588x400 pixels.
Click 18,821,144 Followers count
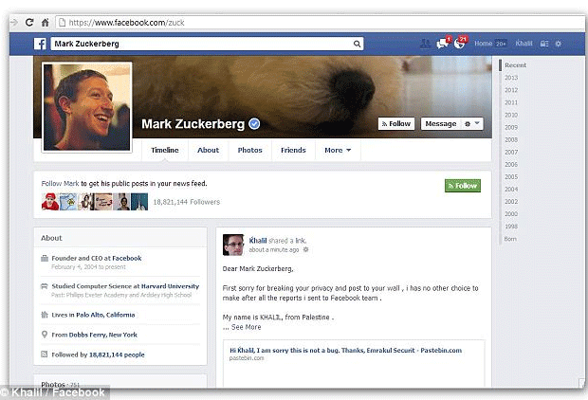pos(187,202)
